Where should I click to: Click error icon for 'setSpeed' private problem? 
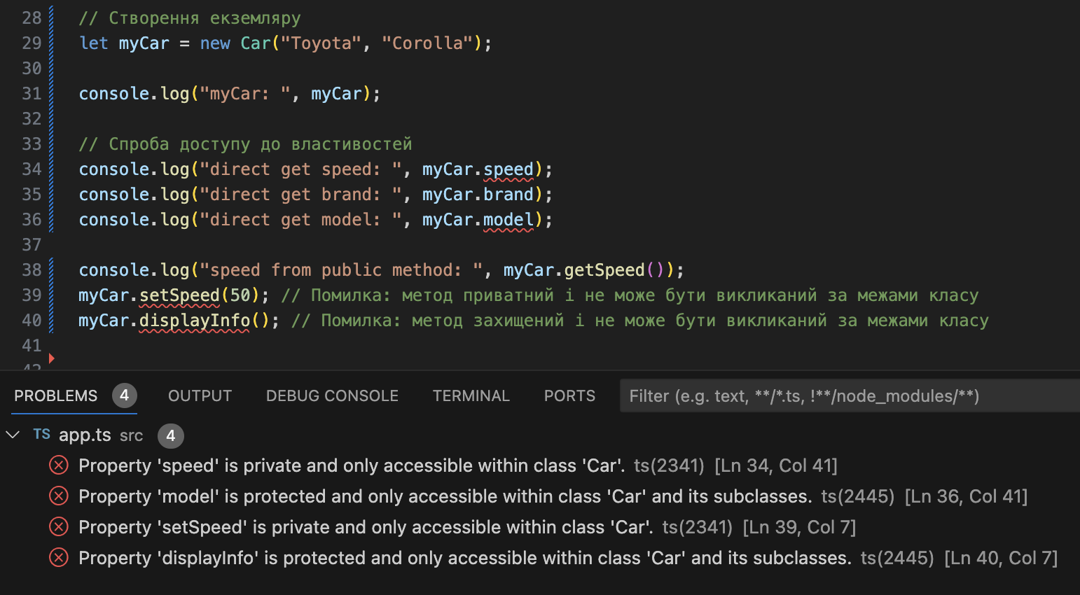pos(59,527)
